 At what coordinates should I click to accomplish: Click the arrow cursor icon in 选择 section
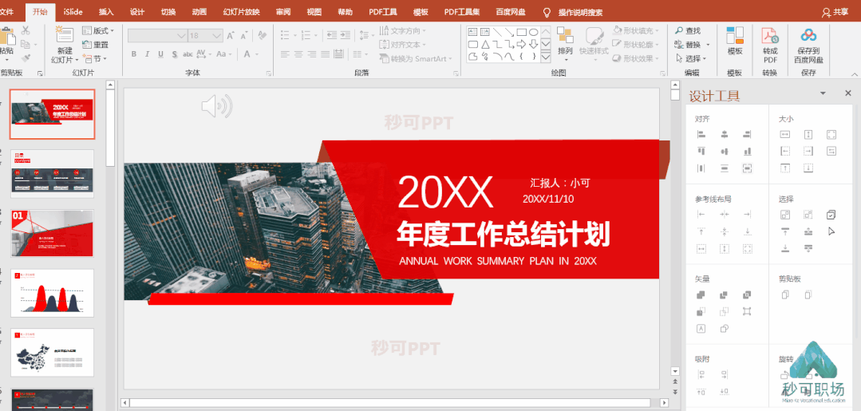point(831,231)
